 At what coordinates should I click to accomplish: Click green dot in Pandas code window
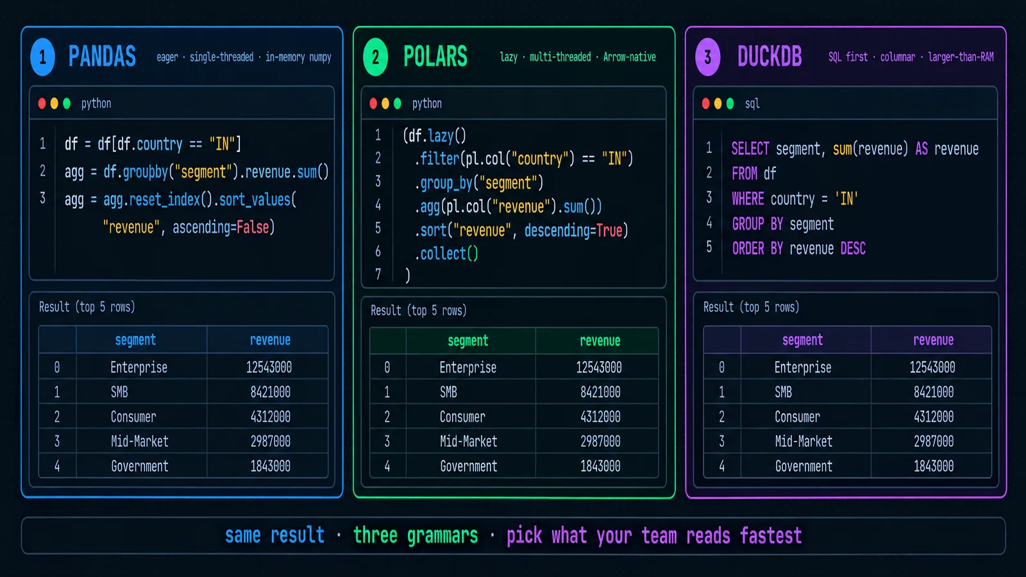click(67, 103)
